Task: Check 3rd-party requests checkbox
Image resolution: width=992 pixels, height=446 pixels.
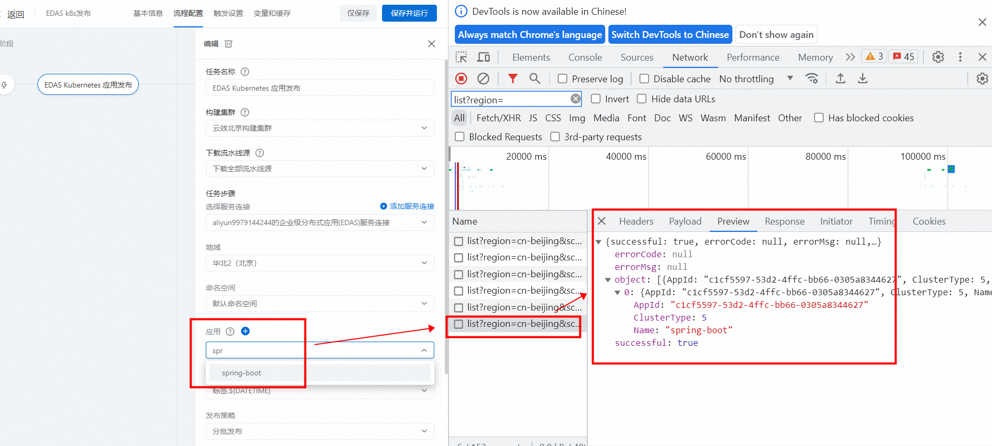Action: click(555, 137)
